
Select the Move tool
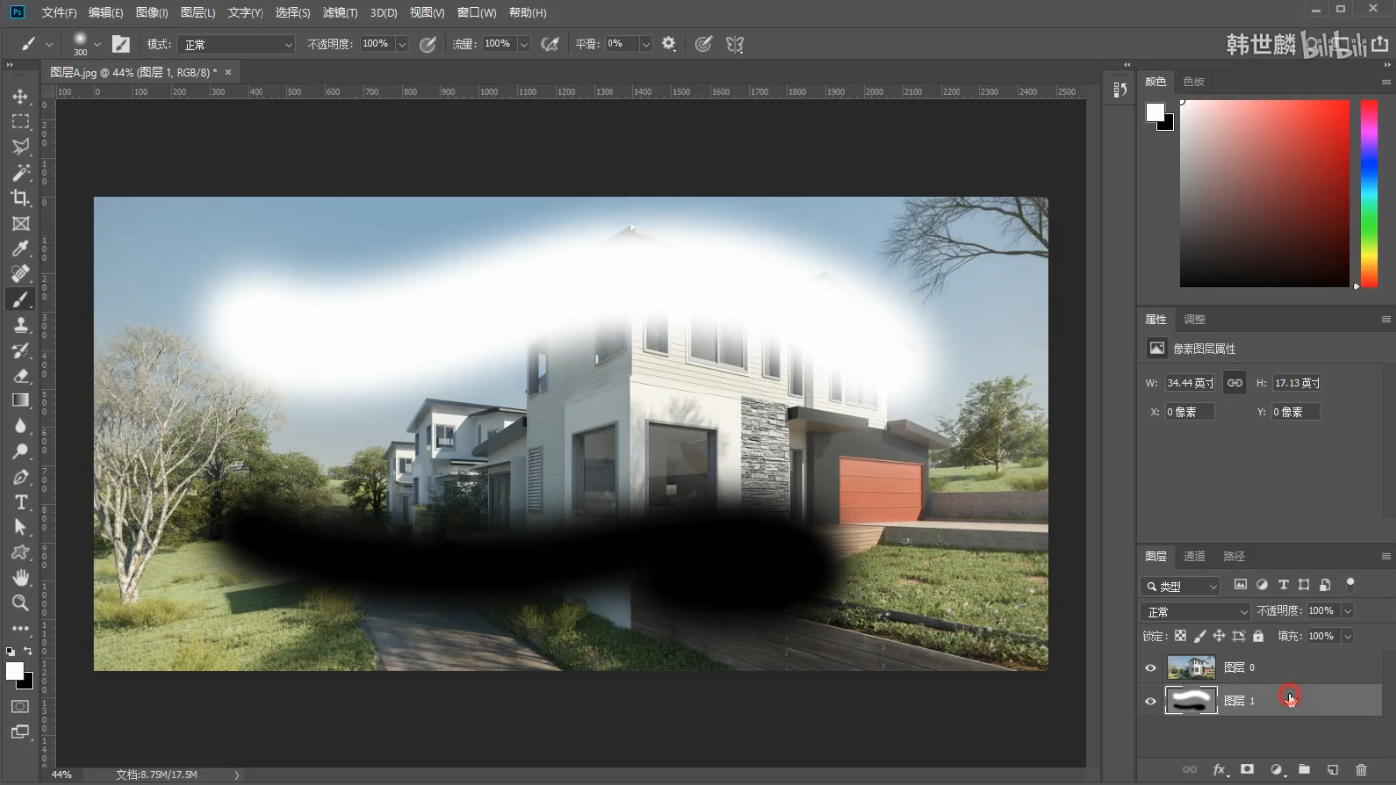point(20,96)
